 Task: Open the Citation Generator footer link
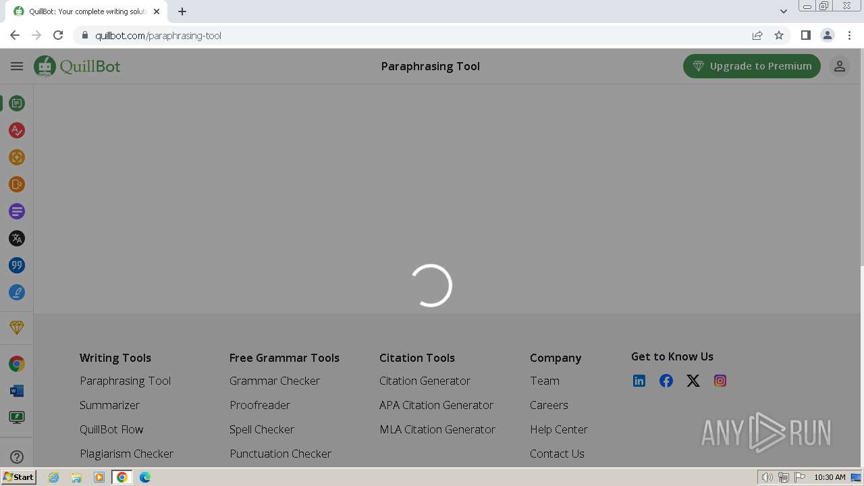click(425, 381)
